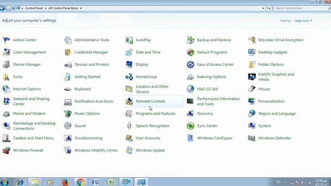The height and width of the screenshot is (186, 331).
Task: Open Intel(R) Graphics and Media link
Action: [276, 77]
